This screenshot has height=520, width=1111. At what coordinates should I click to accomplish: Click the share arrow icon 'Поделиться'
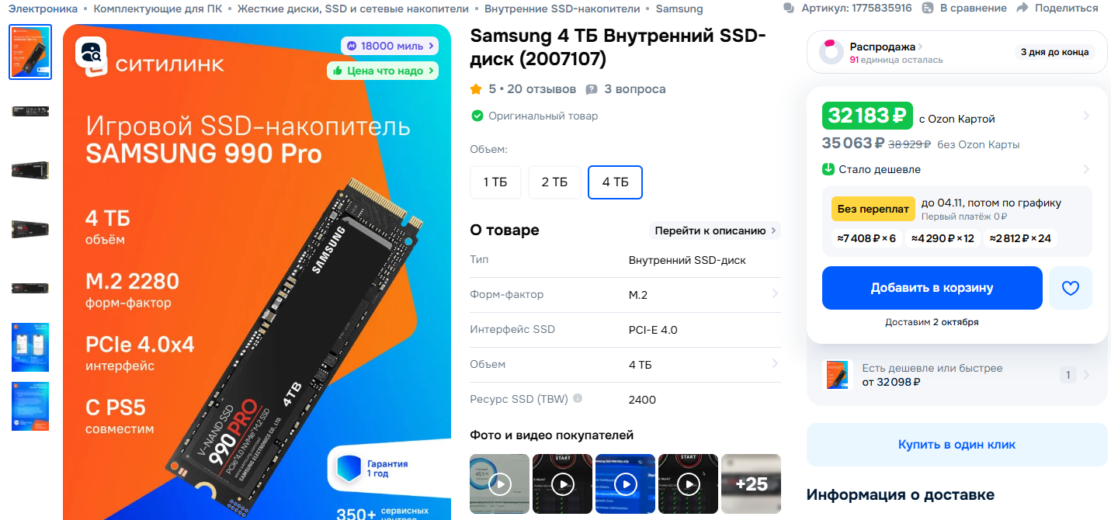(1022, 8)
